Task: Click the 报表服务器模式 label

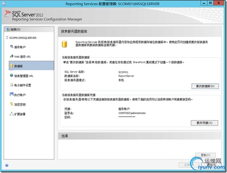Action: point(75,80)
